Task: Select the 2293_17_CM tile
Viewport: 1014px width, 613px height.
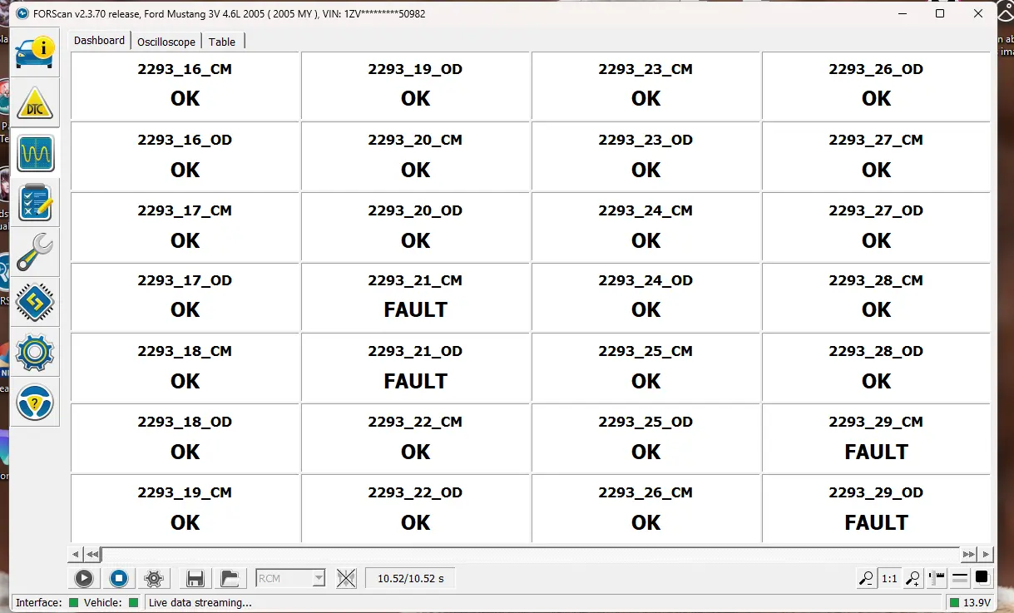Action: [x=185, y=226]
